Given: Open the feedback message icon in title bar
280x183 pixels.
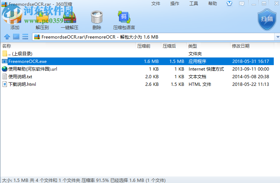Looking at the screenshot, I should pyautogui.click(x=242, y=4).
